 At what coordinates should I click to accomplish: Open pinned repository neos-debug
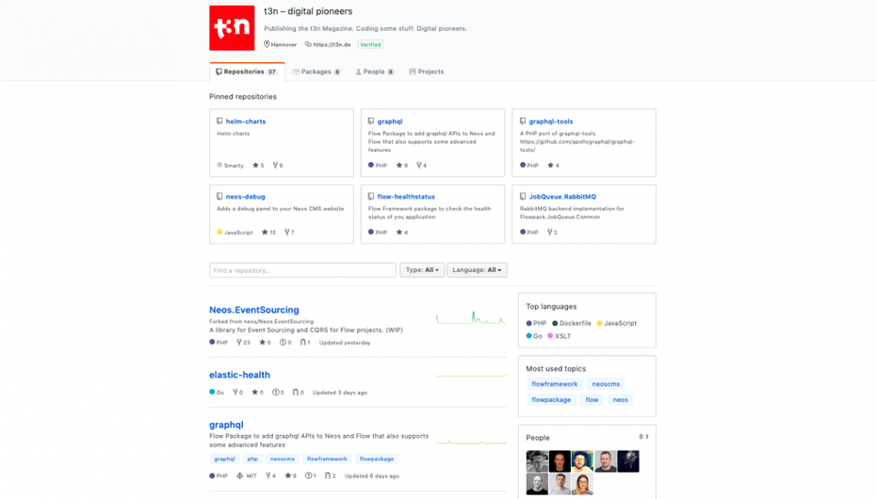click(x=245, y=197)
